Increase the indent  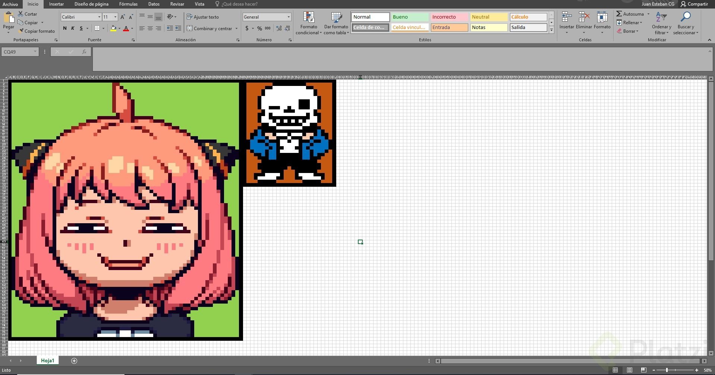178,28
